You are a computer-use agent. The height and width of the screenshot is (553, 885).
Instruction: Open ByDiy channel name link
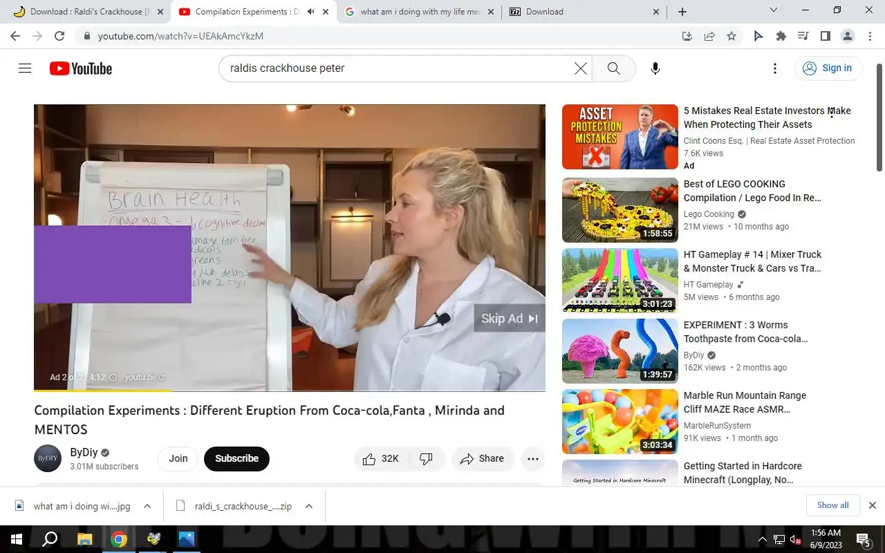84,453
